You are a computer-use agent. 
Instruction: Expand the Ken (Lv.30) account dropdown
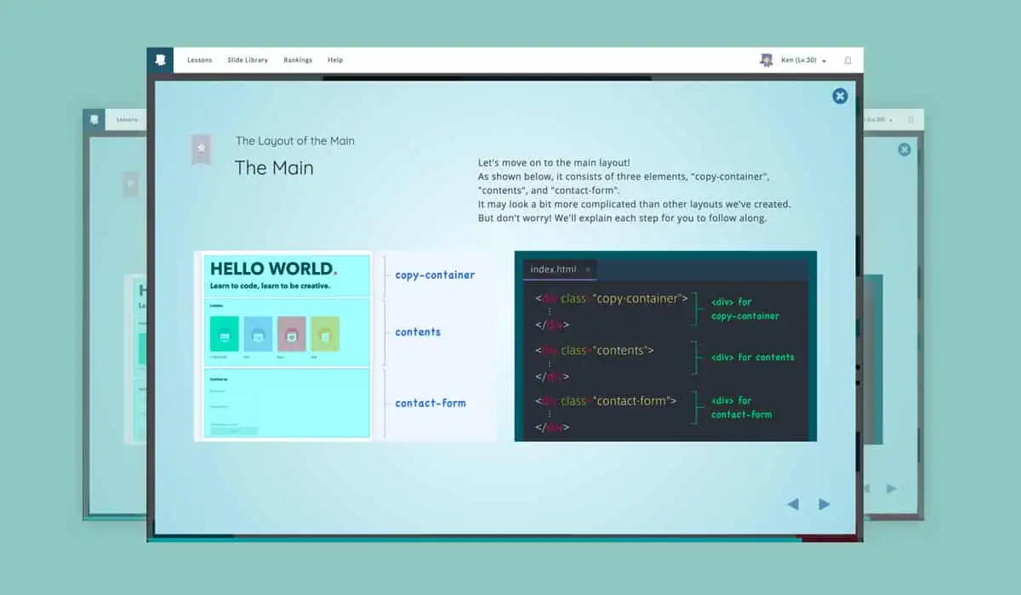tap(803, 60)
